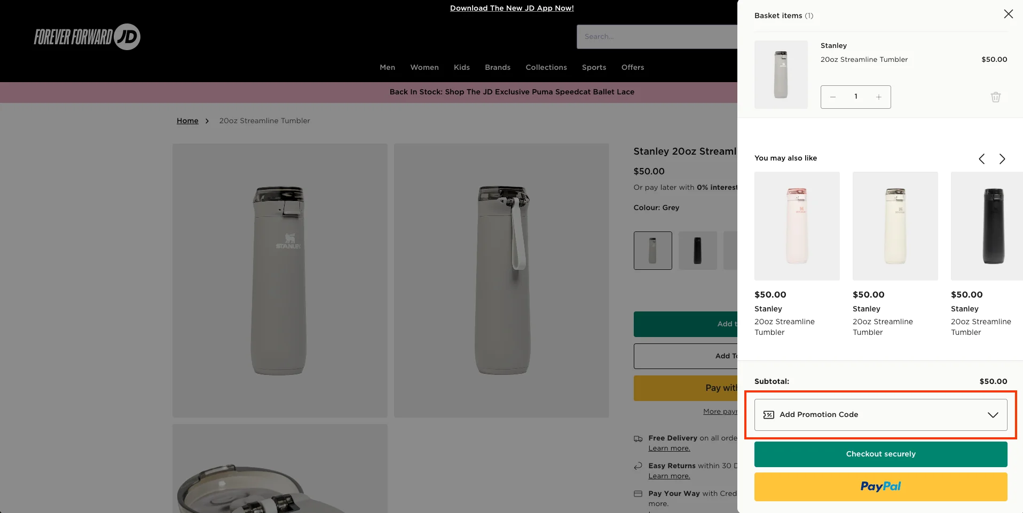Increase tumbler quantity with plus icon
1023x513 pixels.
tap(878, 97)
